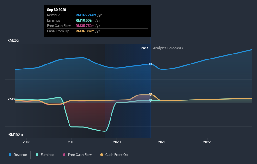Click the 2021 x-axis label
The image size is (257, 164).
coord(162,142)
